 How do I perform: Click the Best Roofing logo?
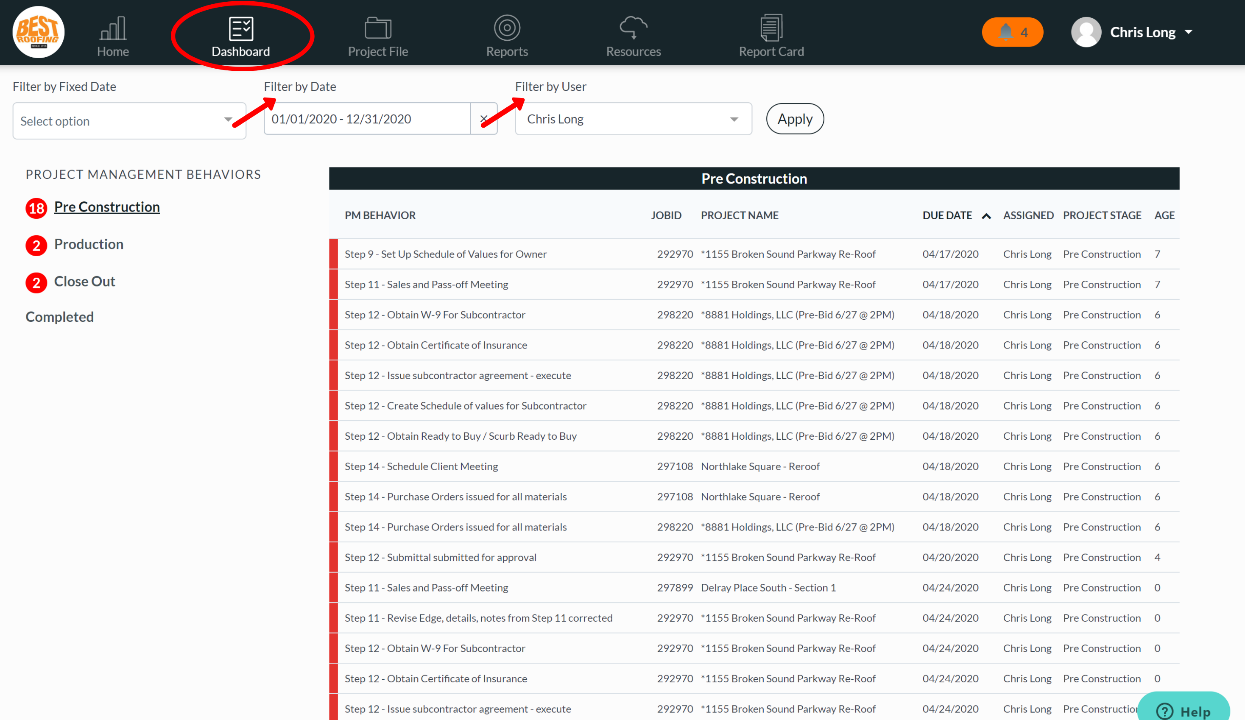(39, 32)
